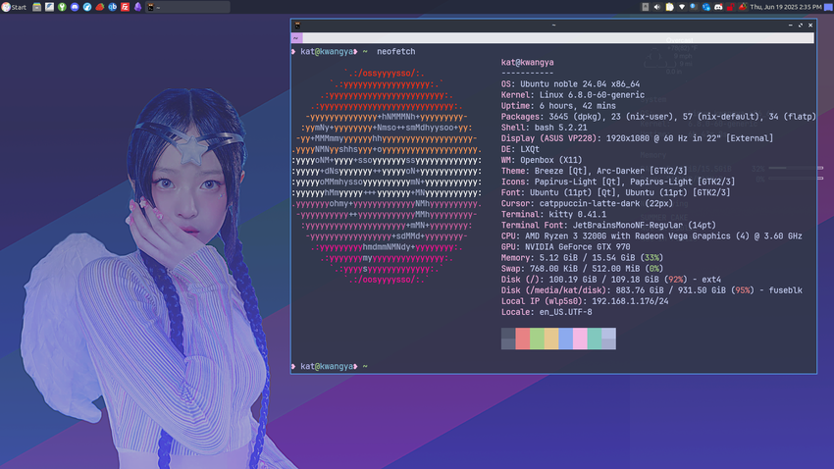Viewport: 834px width, 469px height.
Task: Click the teal color block in neofetch palette
Action: [x=595, y=339]
